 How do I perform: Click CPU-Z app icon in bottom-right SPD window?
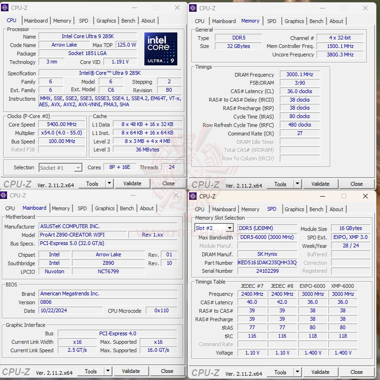tap(193, 196)
